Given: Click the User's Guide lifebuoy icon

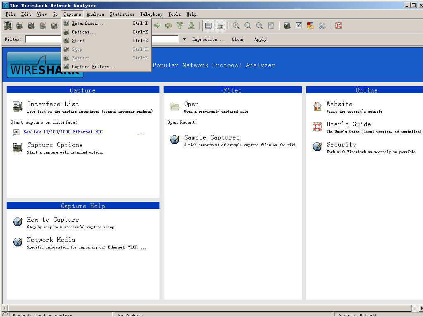Looking at the screenshot, I should (x=317, y=127).
